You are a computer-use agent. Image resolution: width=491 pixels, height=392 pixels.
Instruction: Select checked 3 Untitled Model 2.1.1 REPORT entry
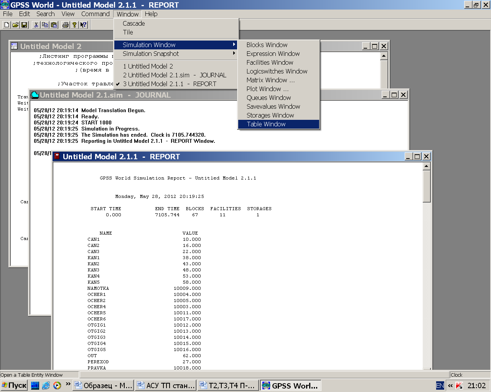click(176, 84)
